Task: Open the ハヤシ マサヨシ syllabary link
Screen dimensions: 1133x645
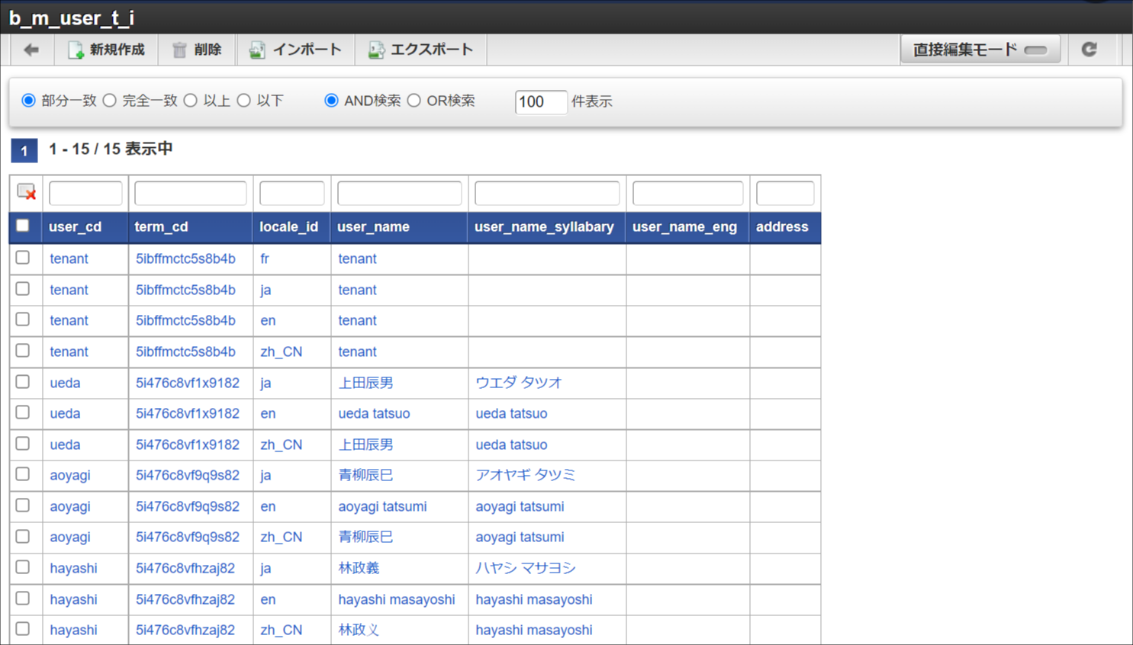Action: click(x=525, y=568)
